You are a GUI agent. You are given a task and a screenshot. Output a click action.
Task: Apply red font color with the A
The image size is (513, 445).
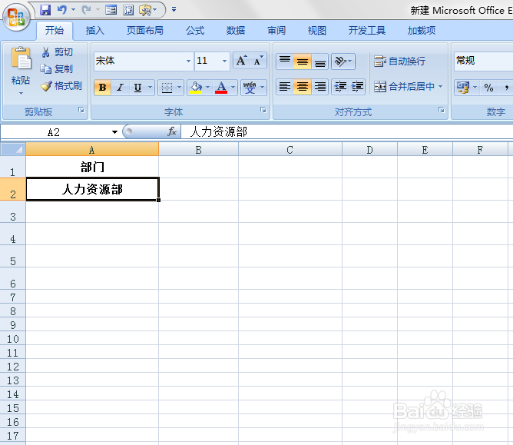click(221, 88)
